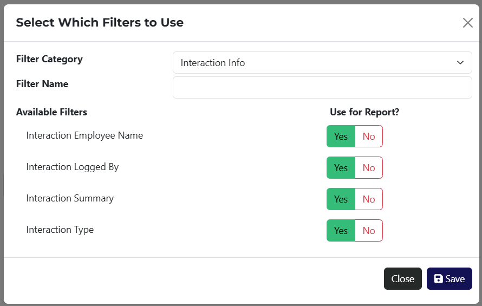Screen dimensions: 482x306
Task: Click the Interaction Type filter label
Action: coord(60,230)
